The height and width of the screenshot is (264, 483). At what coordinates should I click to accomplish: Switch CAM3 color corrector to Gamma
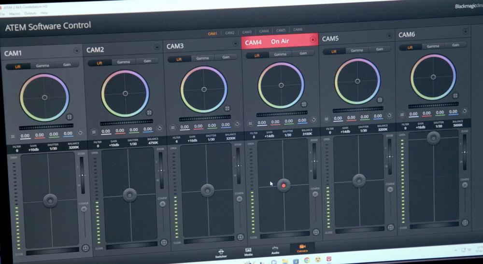click(202, 58)
